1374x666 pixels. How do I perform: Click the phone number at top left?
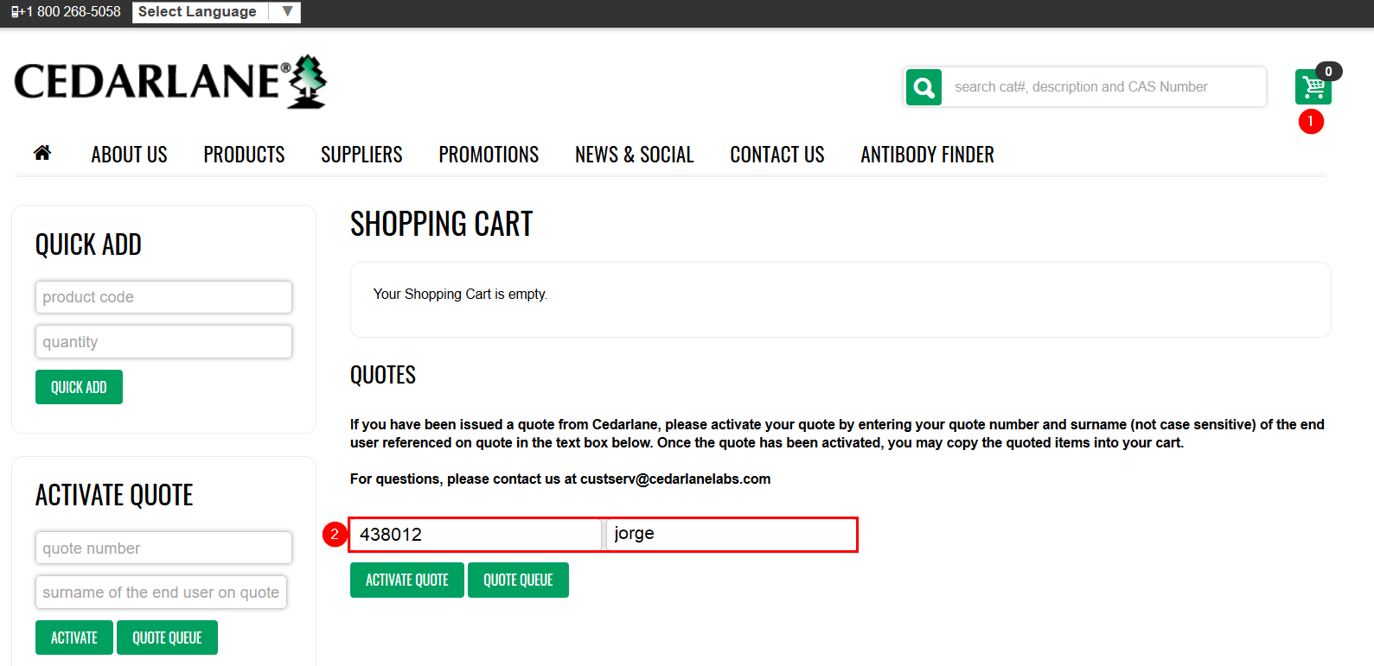(x=67, y=12)
